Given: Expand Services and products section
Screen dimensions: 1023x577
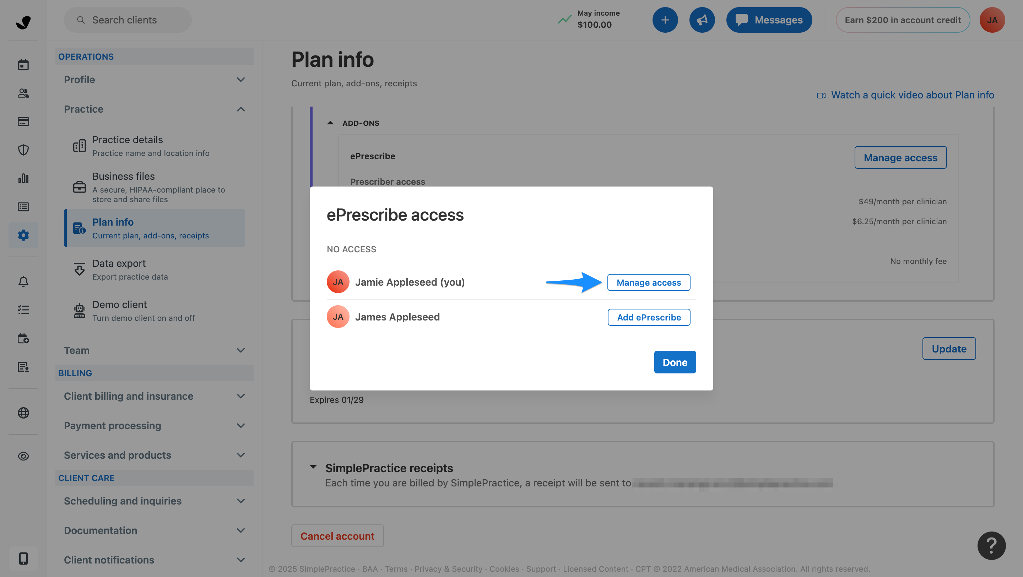Looking at the screenshot, I should click(x=154, y=455).
